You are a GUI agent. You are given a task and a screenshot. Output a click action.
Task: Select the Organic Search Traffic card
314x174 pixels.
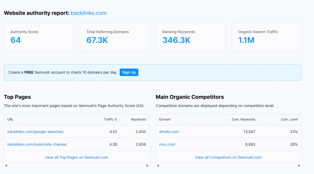point(266,37)
